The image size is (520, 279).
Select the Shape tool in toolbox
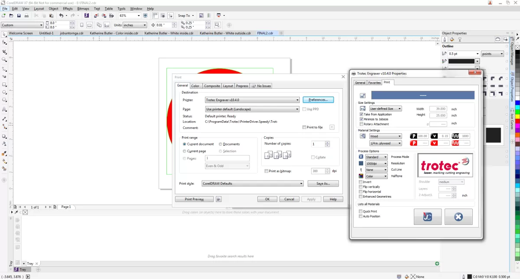pyautogui.click(x=4, y=42)
